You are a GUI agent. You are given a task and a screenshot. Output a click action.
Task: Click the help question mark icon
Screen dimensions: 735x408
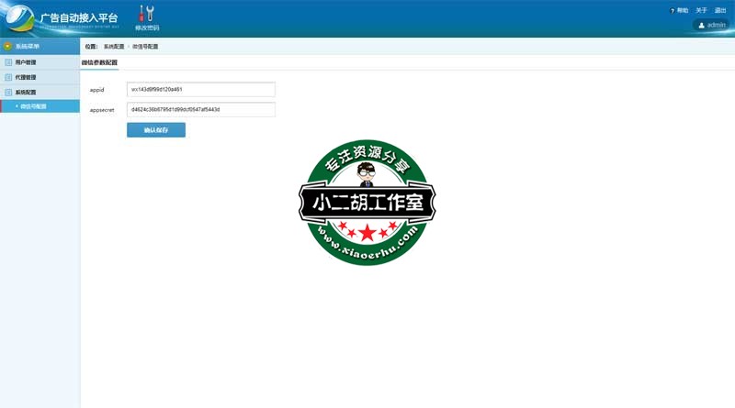click(673, 10)
